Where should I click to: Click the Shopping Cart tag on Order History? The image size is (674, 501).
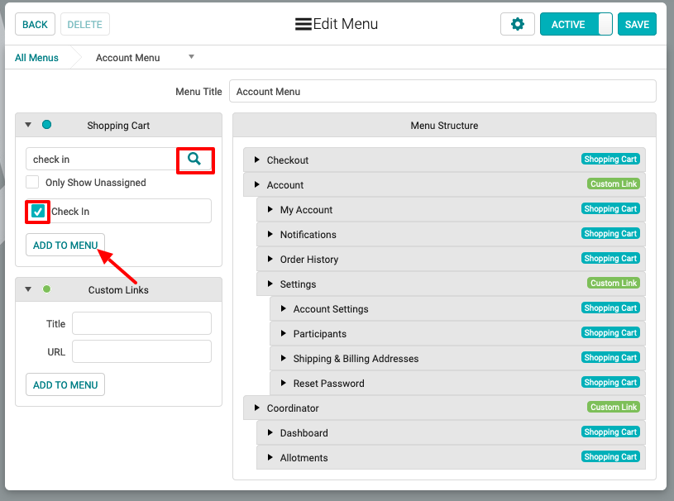(x=610, y=258)
